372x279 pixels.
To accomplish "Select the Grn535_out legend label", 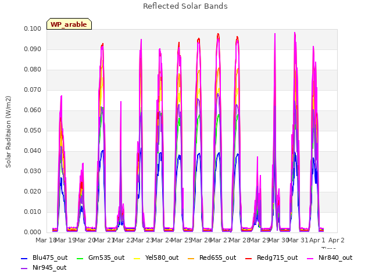I will (x=106, y=258).
